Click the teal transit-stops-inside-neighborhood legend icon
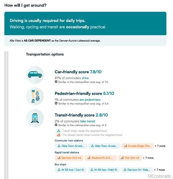173x179 pixels. point(59,131)
